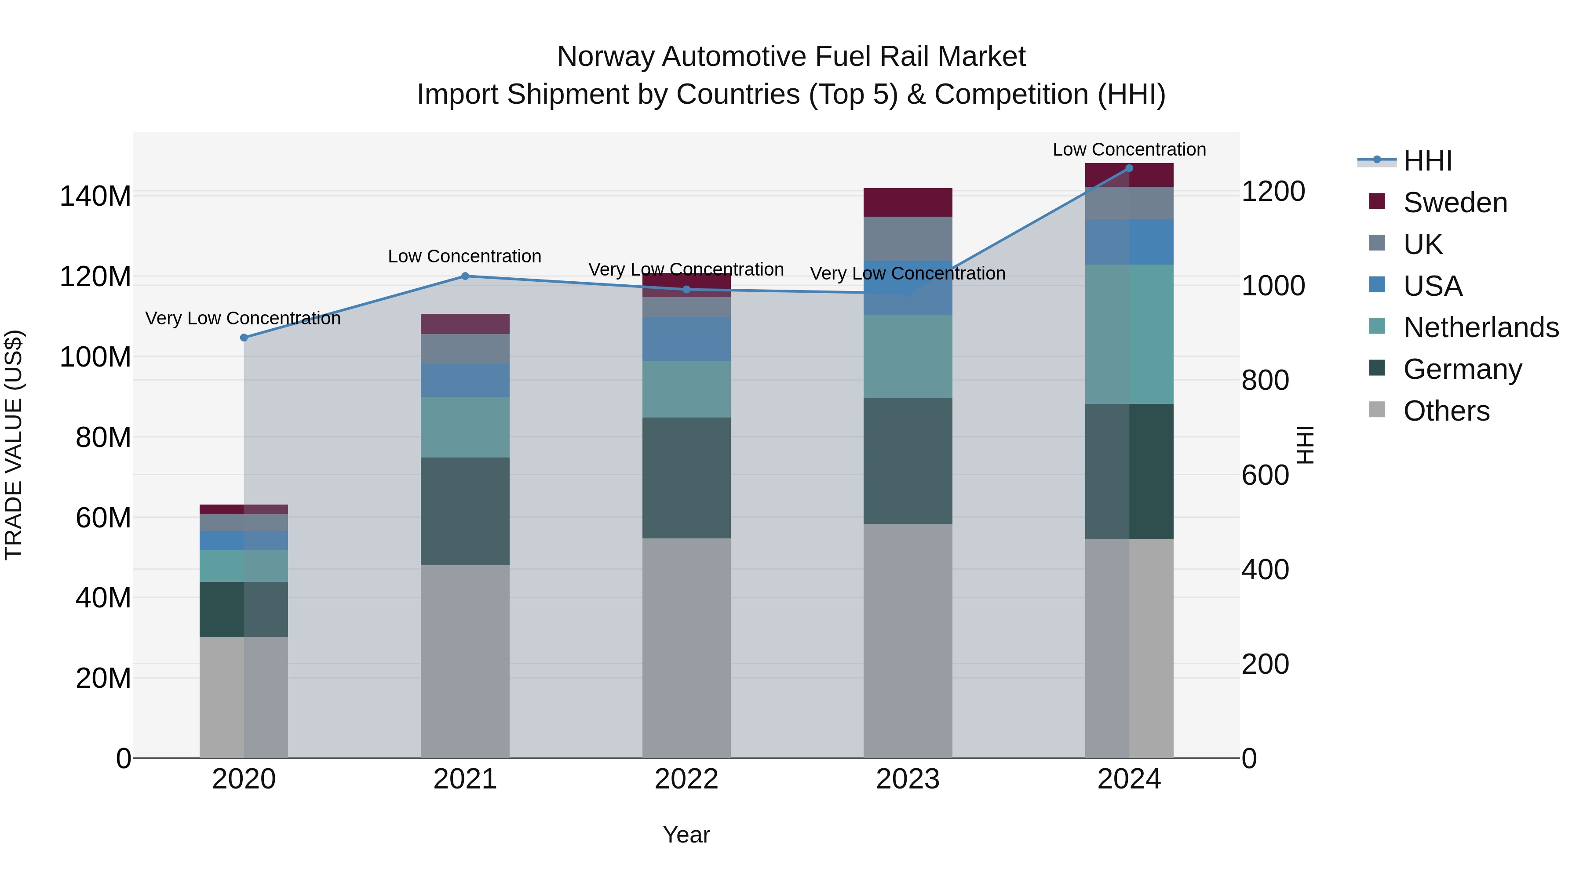Image resolution: width=1583 pixels, height=890 pixels.
Task: Click 'Very Low Concentration' label above 2020
Action: coord(243,318)
